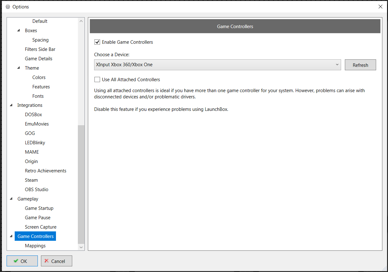This screenshot has width=388, height=272.
Task: Select the Boxes tree item
Action: (x=31, y=31)
